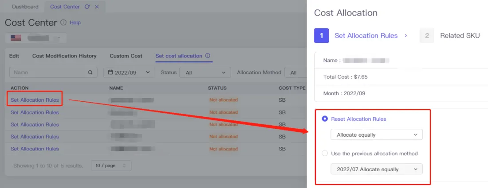The image size is (488, 188).
Task: Open the Allocation Method dropdown
Action: pyautogui.click(x=295, y=72)
